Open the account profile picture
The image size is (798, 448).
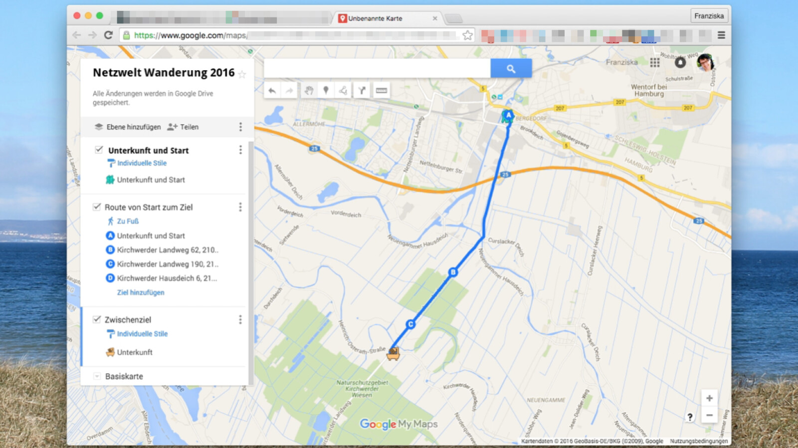coord(706,62)
